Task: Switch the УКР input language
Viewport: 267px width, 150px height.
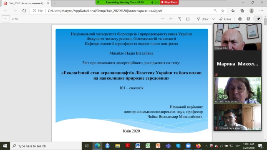Action: [237, 146]
